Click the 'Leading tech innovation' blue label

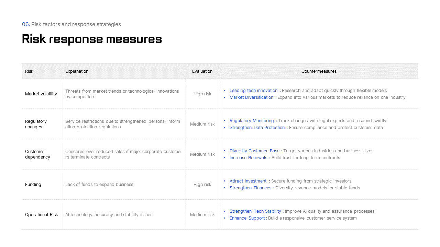click(253, 91)
